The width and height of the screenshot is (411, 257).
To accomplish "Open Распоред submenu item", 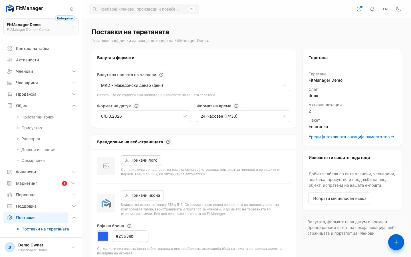I will (31, 139).
